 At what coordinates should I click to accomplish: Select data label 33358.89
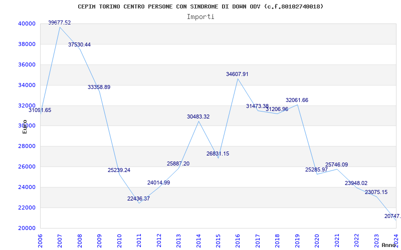[99, 87]
